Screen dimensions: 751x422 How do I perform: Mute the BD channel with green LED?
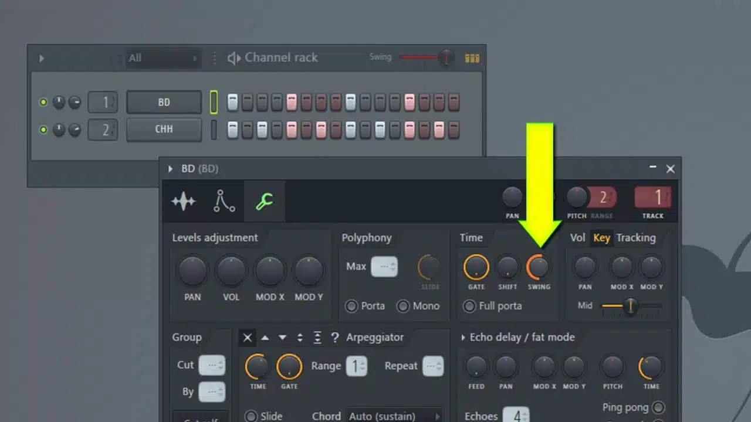(43, 103)
